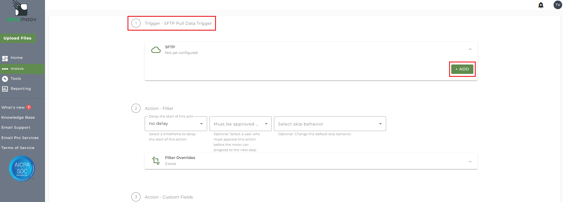
Task: Click the AICPA SOC badge
Action: [x=22, y=168]
